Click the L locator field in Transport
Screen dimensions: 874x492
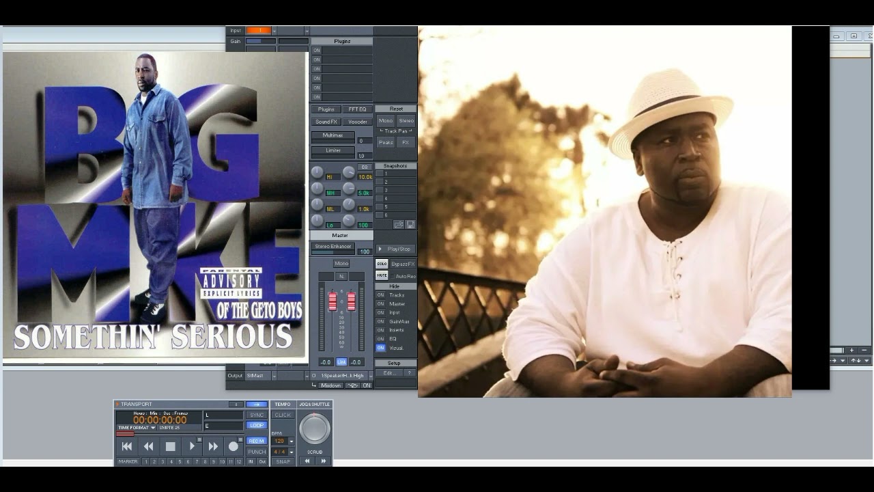pyautogui.click(x=224, y=415)
